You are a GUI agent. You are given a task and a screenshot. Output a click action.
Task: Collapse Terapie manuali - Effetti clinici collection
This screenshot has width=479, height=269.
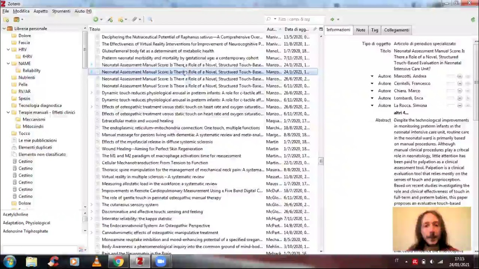[8, 112]
